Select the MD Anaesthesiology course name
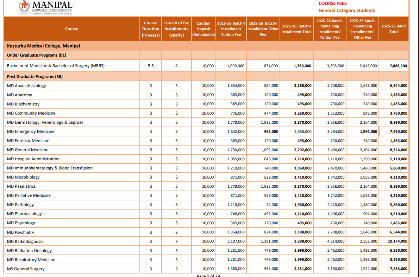Viewport: 419px width, 277px height. (x=26, y=86)
